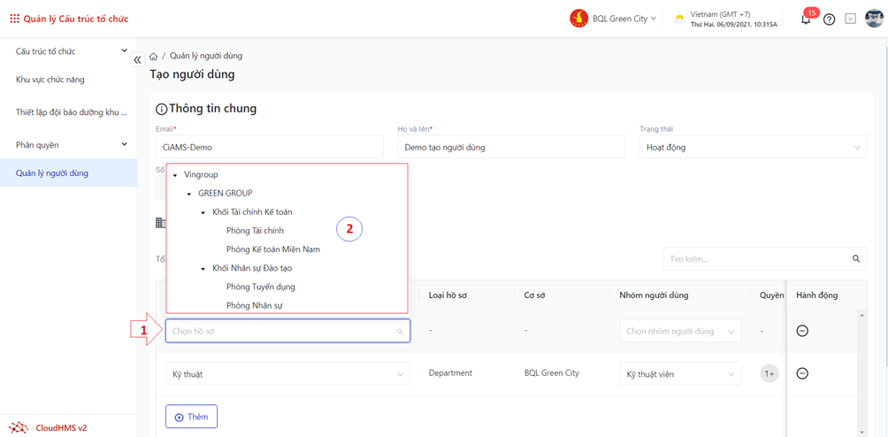The image size is (888, 437).
Task: Click the Thêm button
Action: [191, 417]
